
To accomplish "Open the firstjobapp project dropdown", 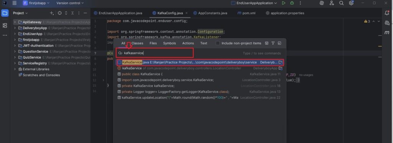I will (36, 3).
